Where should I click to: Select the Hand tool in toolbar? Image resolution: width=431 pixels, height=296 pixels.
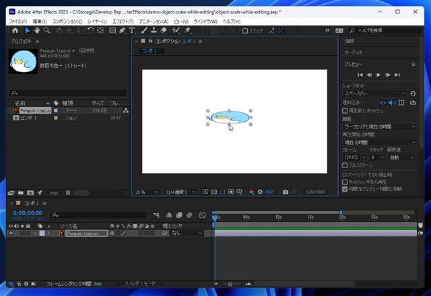tap(37, 30)
